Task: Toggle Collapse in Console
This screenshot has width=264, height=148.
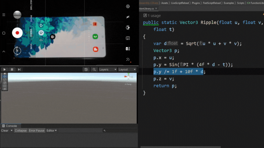Action: tap(21, 131)
